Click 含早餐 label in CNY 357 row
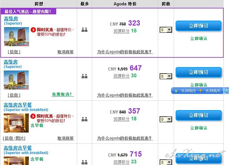Screen dimensions: 229x165 pos(37,125)
